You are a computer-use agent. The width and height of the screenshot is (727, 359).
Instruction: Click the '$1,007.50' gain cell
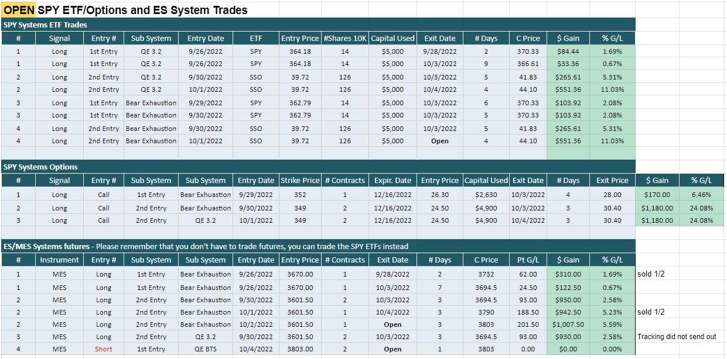click(568, 325)
